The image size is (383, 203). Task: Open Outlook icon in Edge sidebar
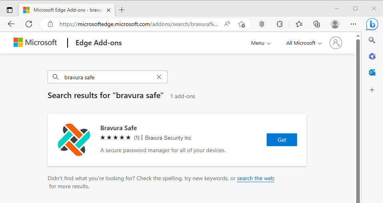(x=372, y=72)
